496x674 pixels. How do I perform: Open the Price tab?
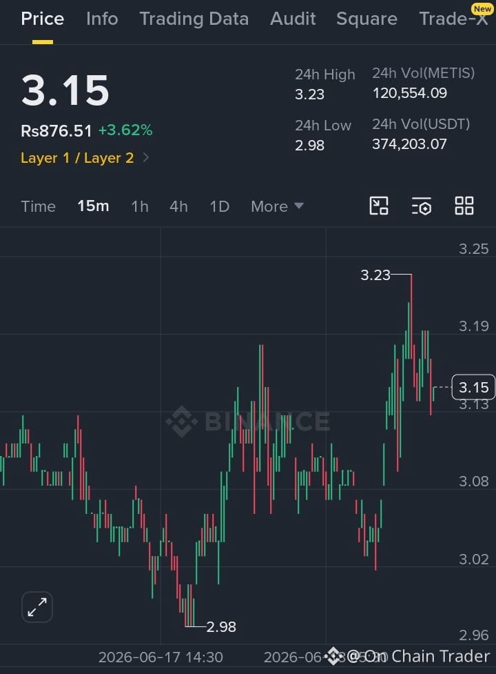point(43,19)
